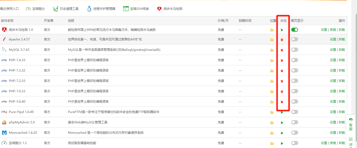Click the 软件名称 column header
The image size is (357, 148).
coord(7,21)
